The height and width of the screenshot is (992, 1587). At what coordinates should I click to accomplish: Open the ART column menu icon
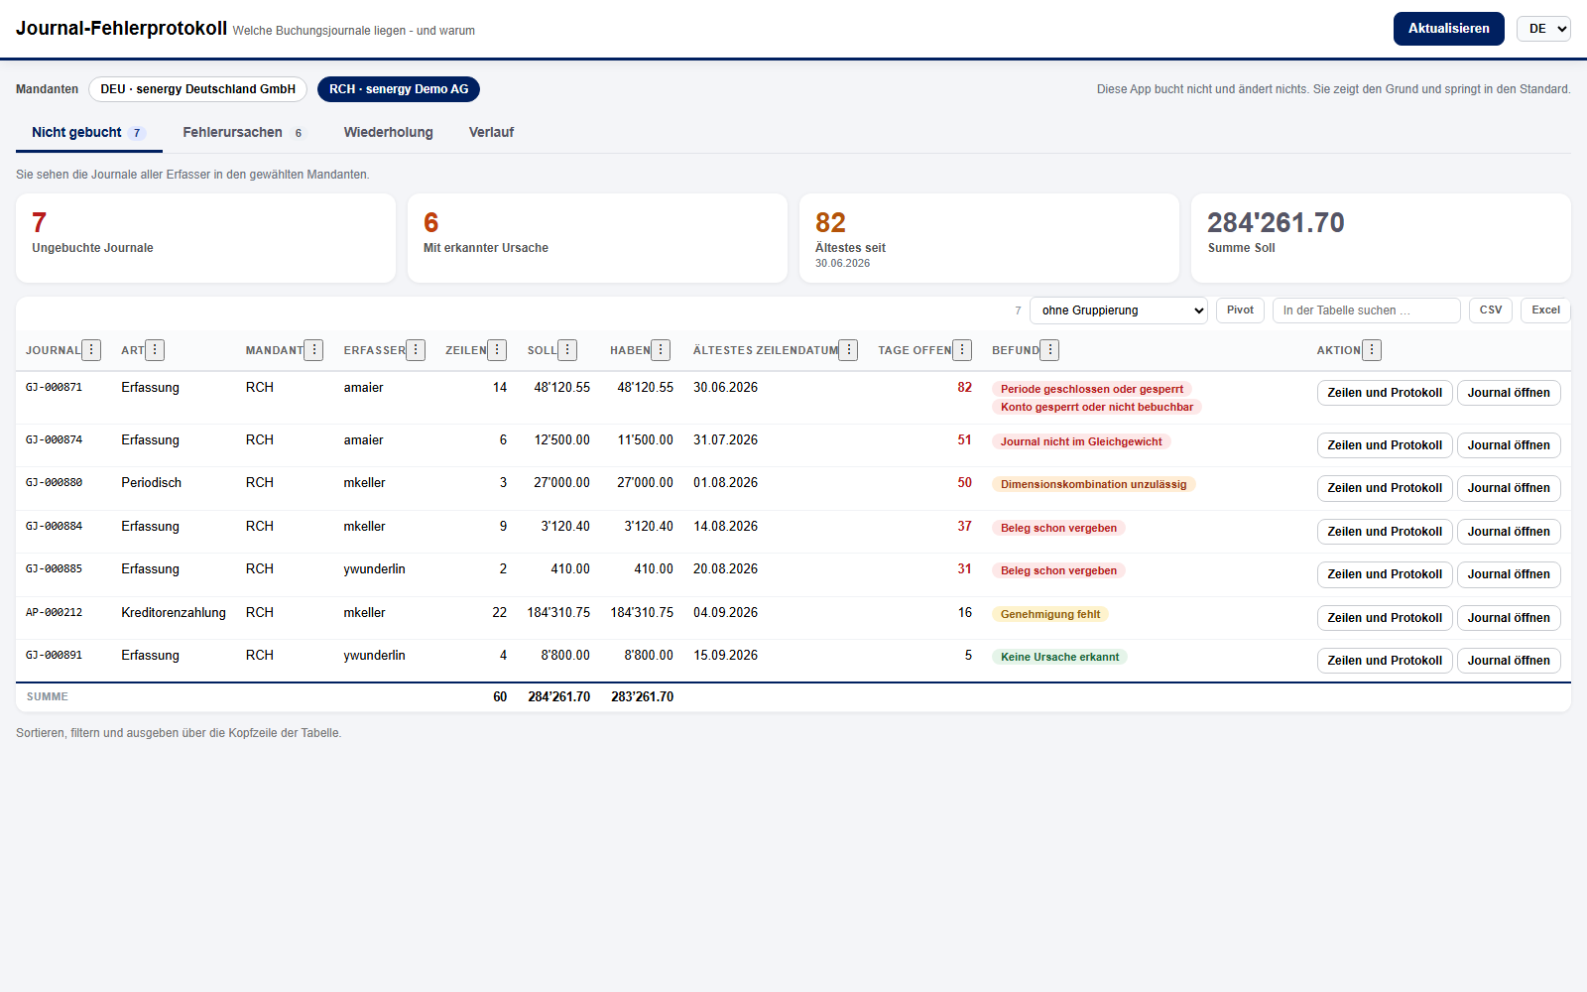(x=155, y=350)
